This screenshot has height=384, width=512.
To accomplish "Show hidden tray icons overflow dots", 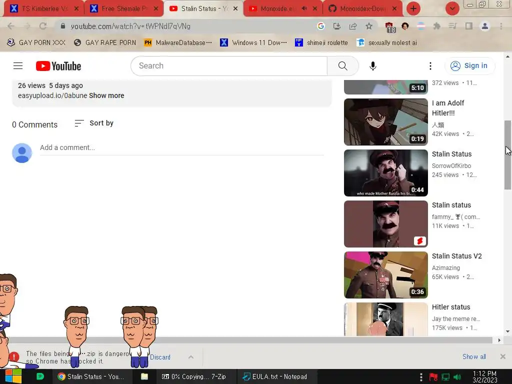I will click(421, 377).
